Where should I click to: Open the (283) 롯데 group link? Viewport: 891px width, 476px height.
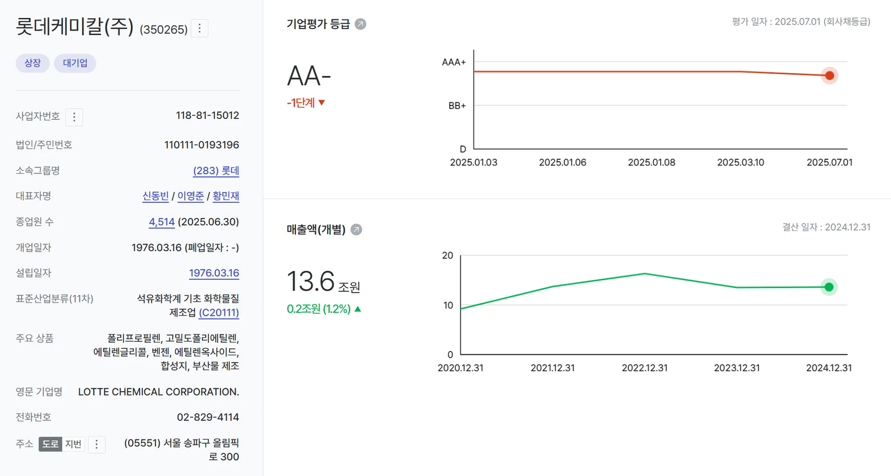(216, 170)
